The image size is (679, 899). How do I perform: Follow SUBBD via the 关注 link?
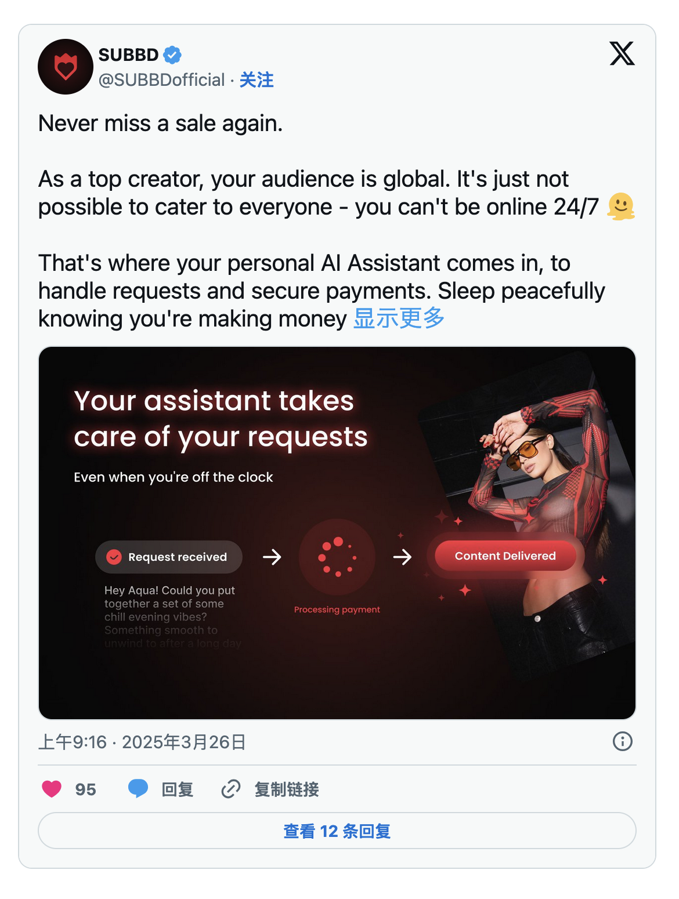257,79
